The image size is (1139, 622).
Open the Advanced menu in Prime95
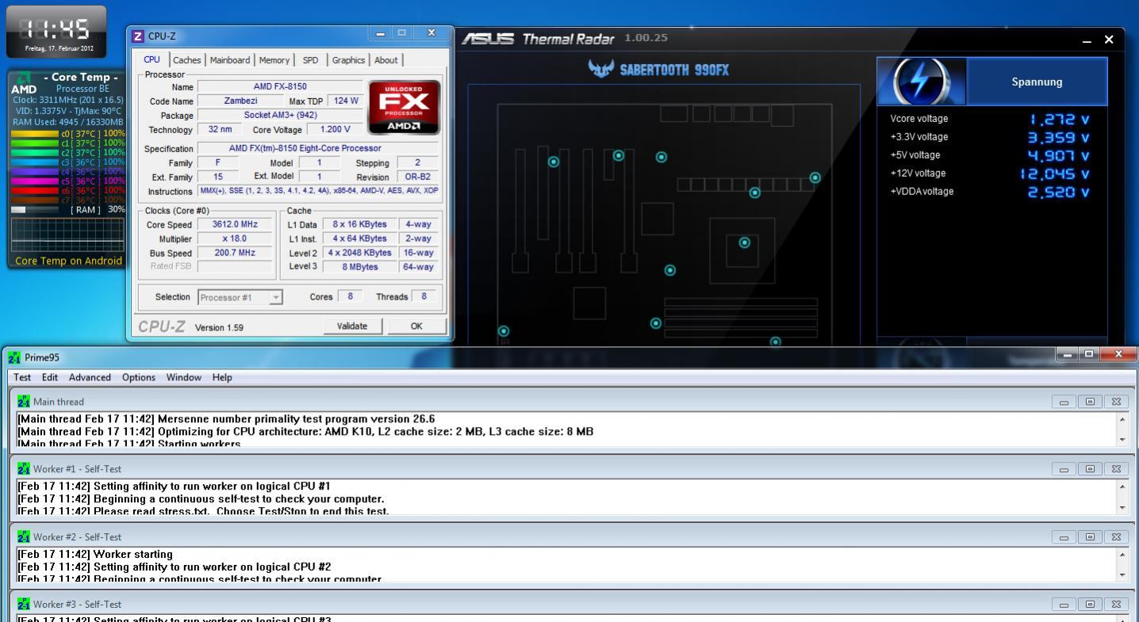click(x=90, y=377)
